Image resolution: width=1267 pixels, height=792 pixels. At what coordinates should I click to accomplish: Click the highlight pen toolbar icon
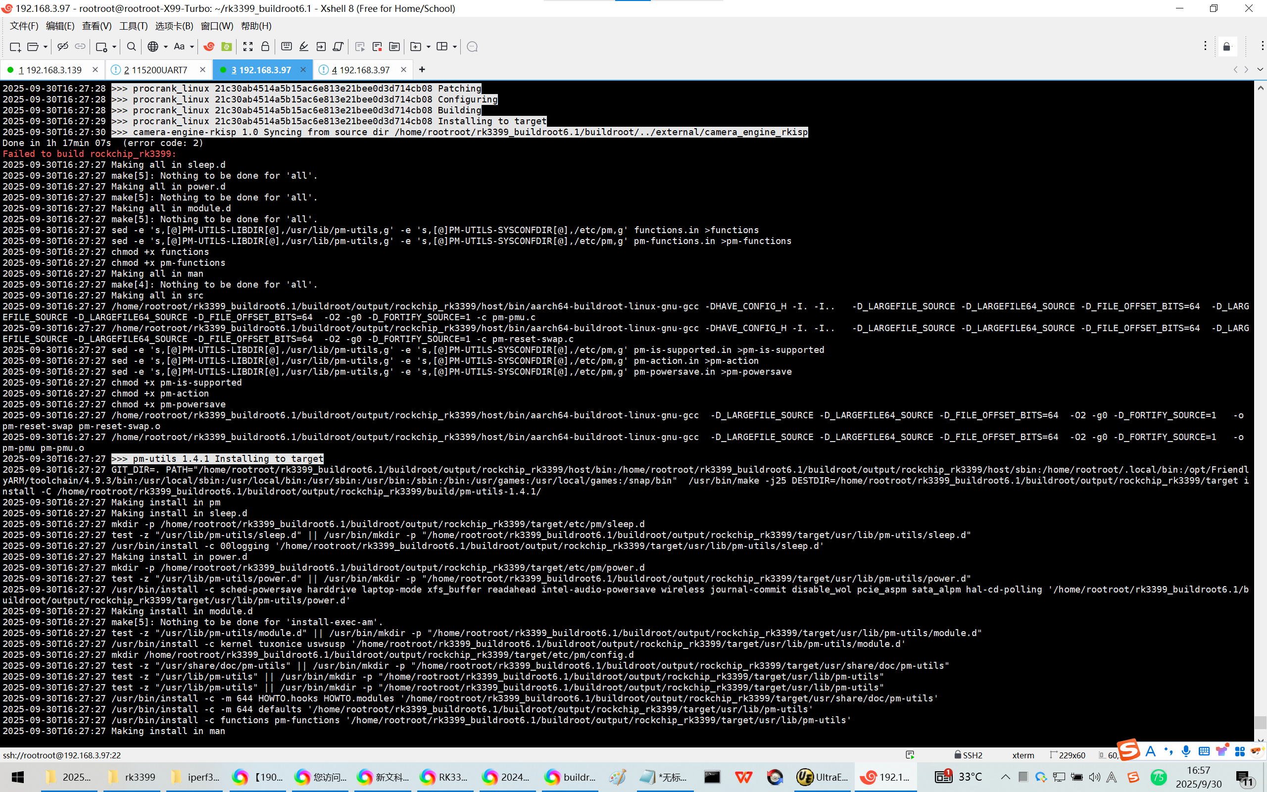pyautogui.click(x=304, y=47)
